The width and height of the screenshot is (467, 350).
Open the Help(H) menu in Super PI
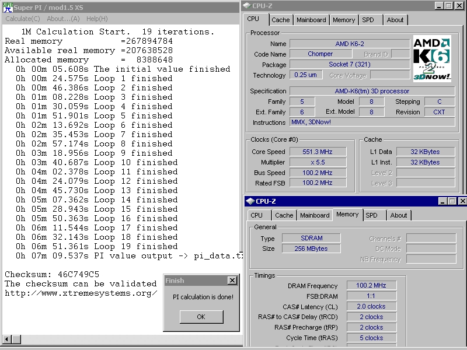click(x=97, y=19)
